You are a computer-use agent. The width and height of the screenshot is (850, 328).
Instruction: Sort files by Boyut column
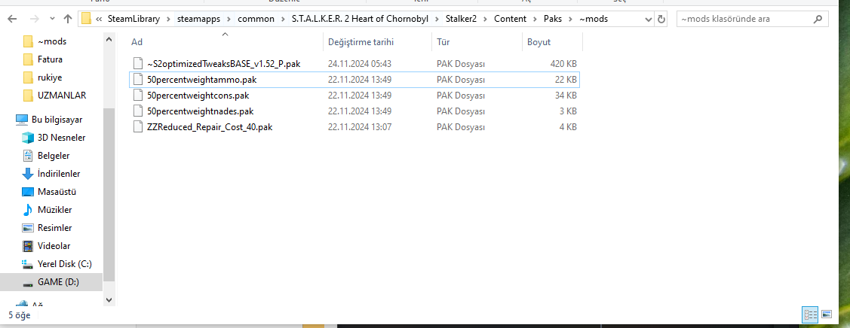click(x=552, y=41)
